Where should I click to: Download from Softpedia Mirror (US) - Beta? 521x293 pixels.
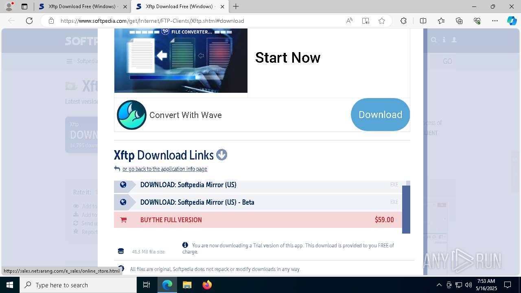point(197,202)
